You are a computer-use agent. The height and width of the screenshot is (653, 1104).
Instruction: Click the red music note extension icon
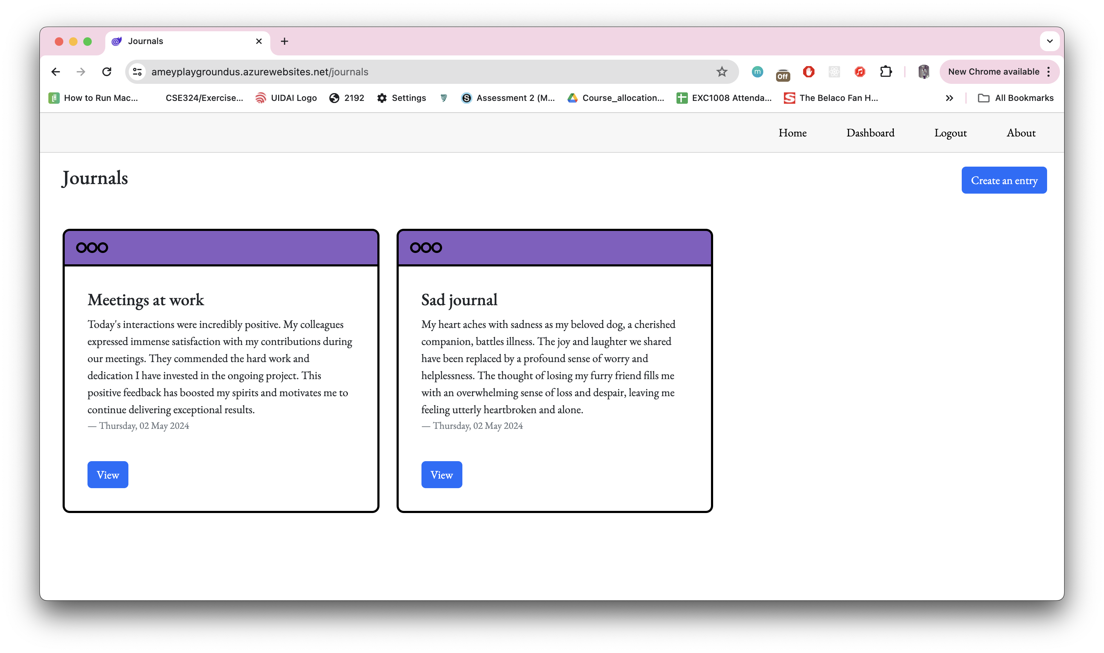[x=860, y=72]
